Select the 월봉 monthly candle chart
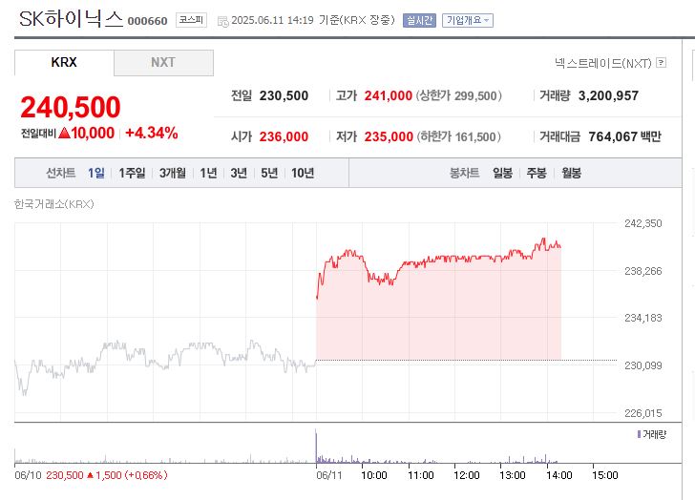Viewport: 695px width, 500px height. point(571,173)
